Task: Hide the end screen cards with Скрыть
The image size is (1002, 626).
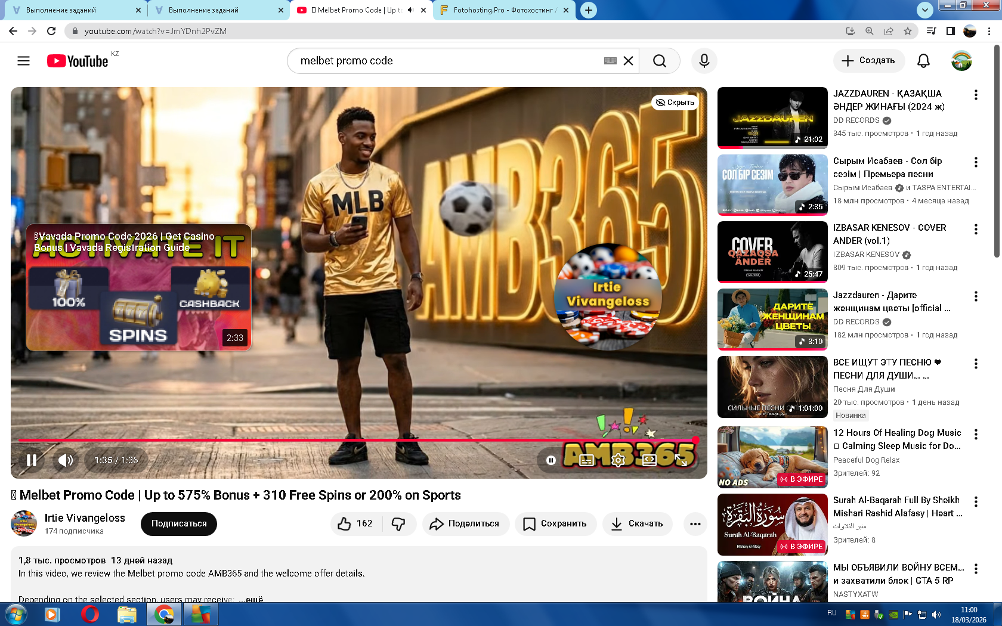Action: pos(675,103)
